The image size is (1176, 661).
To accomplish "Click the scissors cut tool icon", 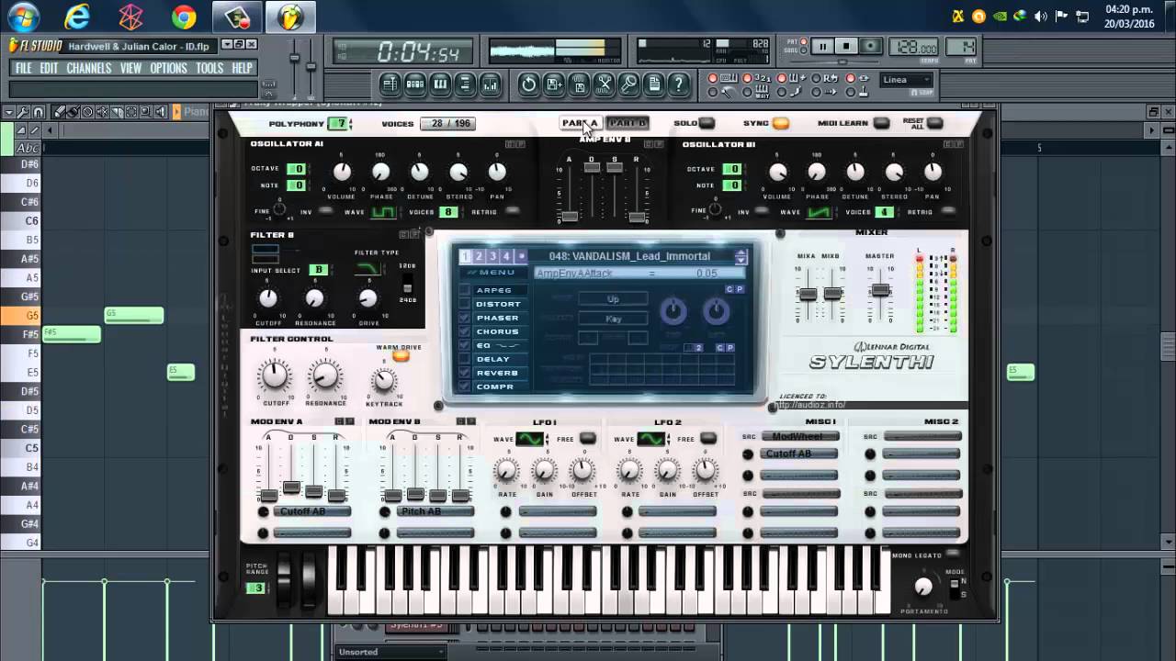I will (x=604, y=84).
